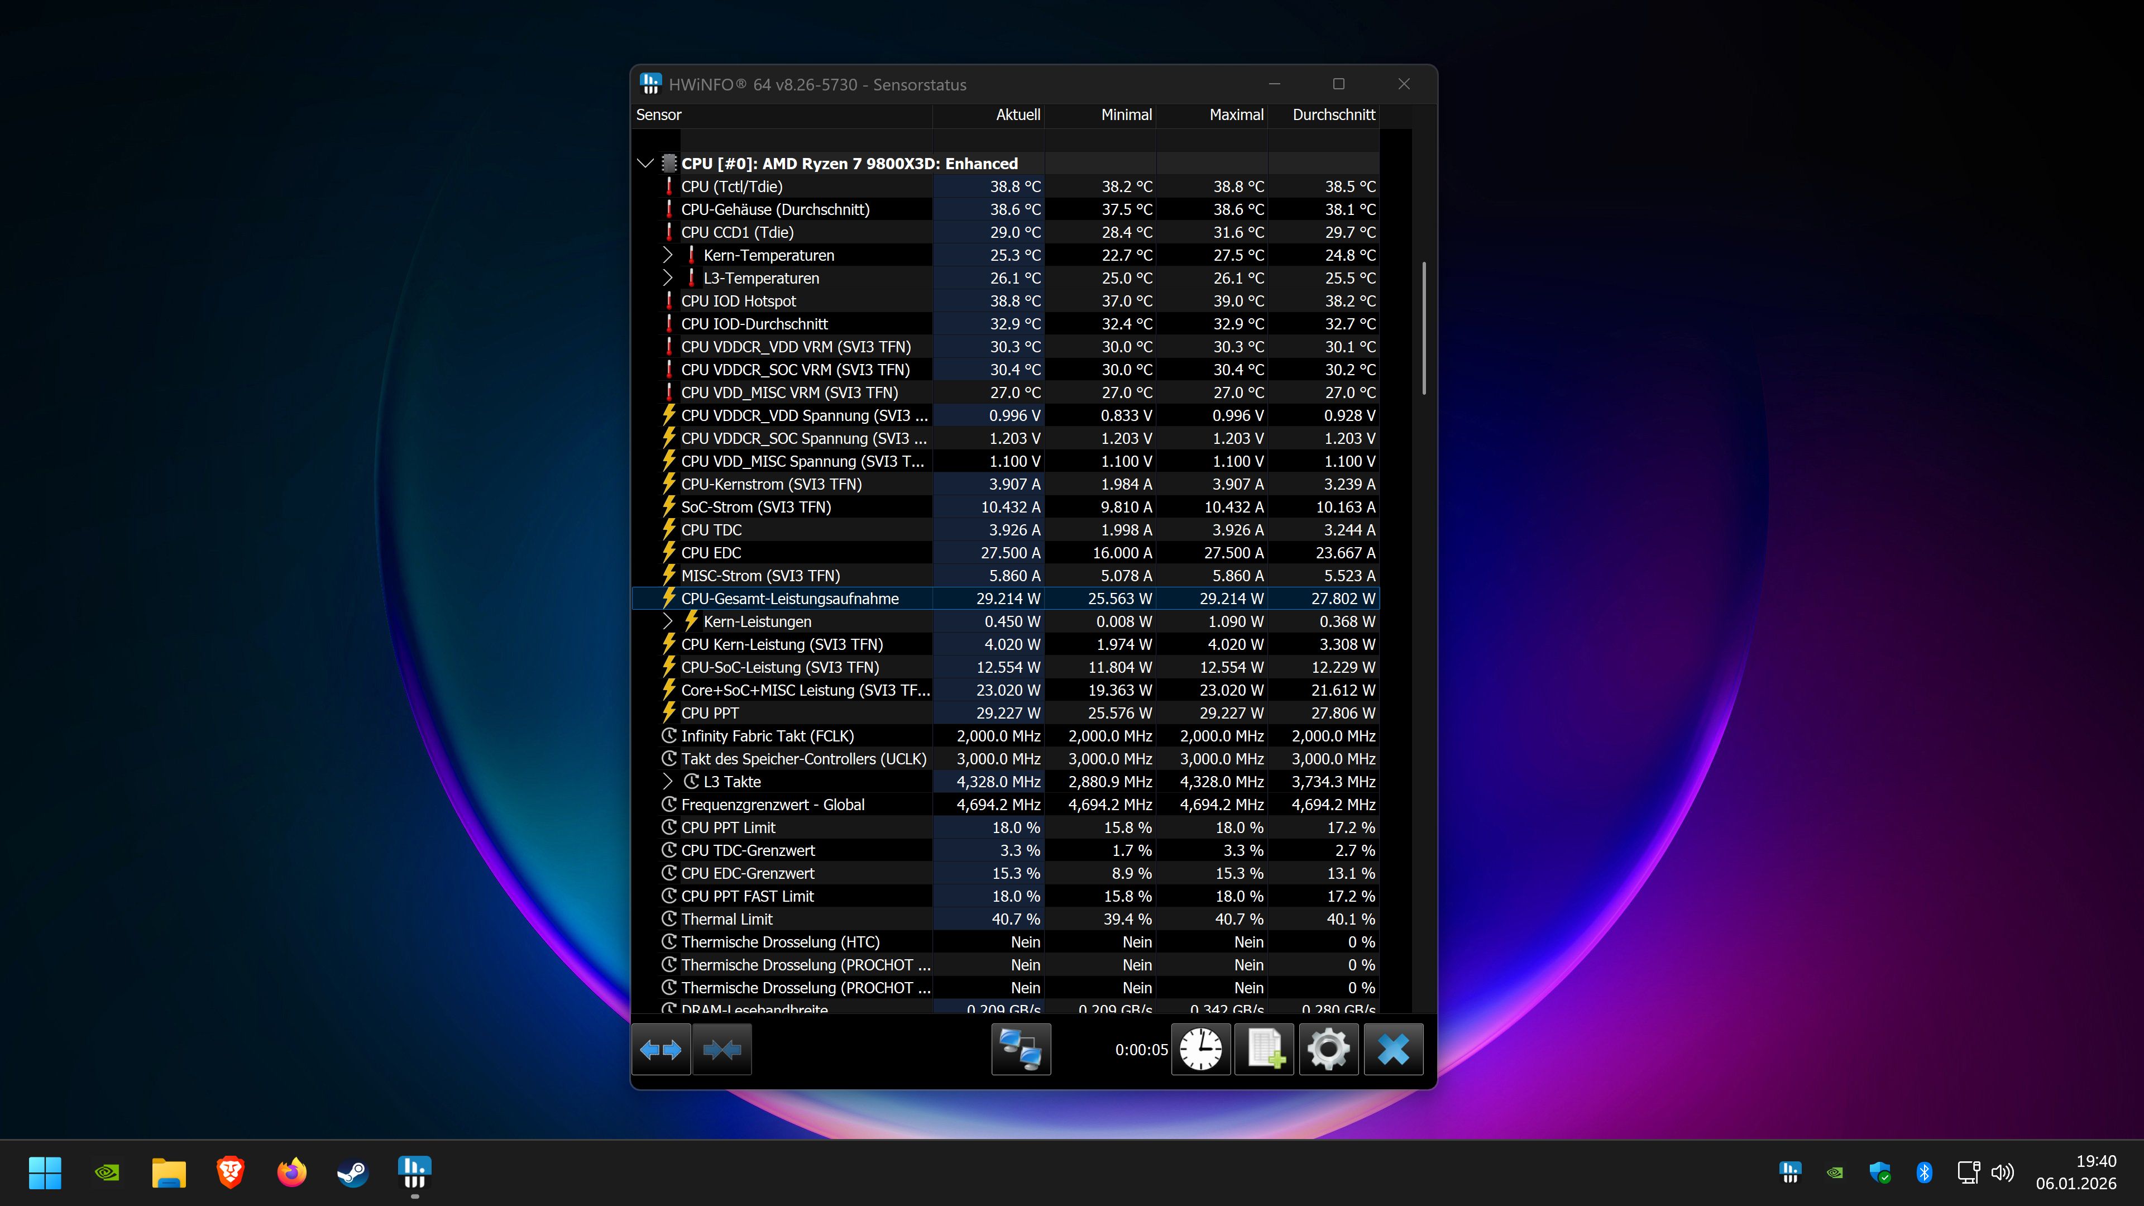Expand the Kern-Leistungen group
The width and height of the screenshot is (2144, 1206).
668,621
